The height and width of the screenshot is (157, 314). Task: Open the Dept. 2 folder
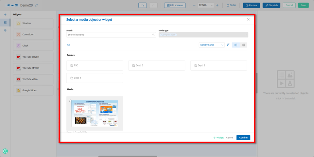coord(218,65)
